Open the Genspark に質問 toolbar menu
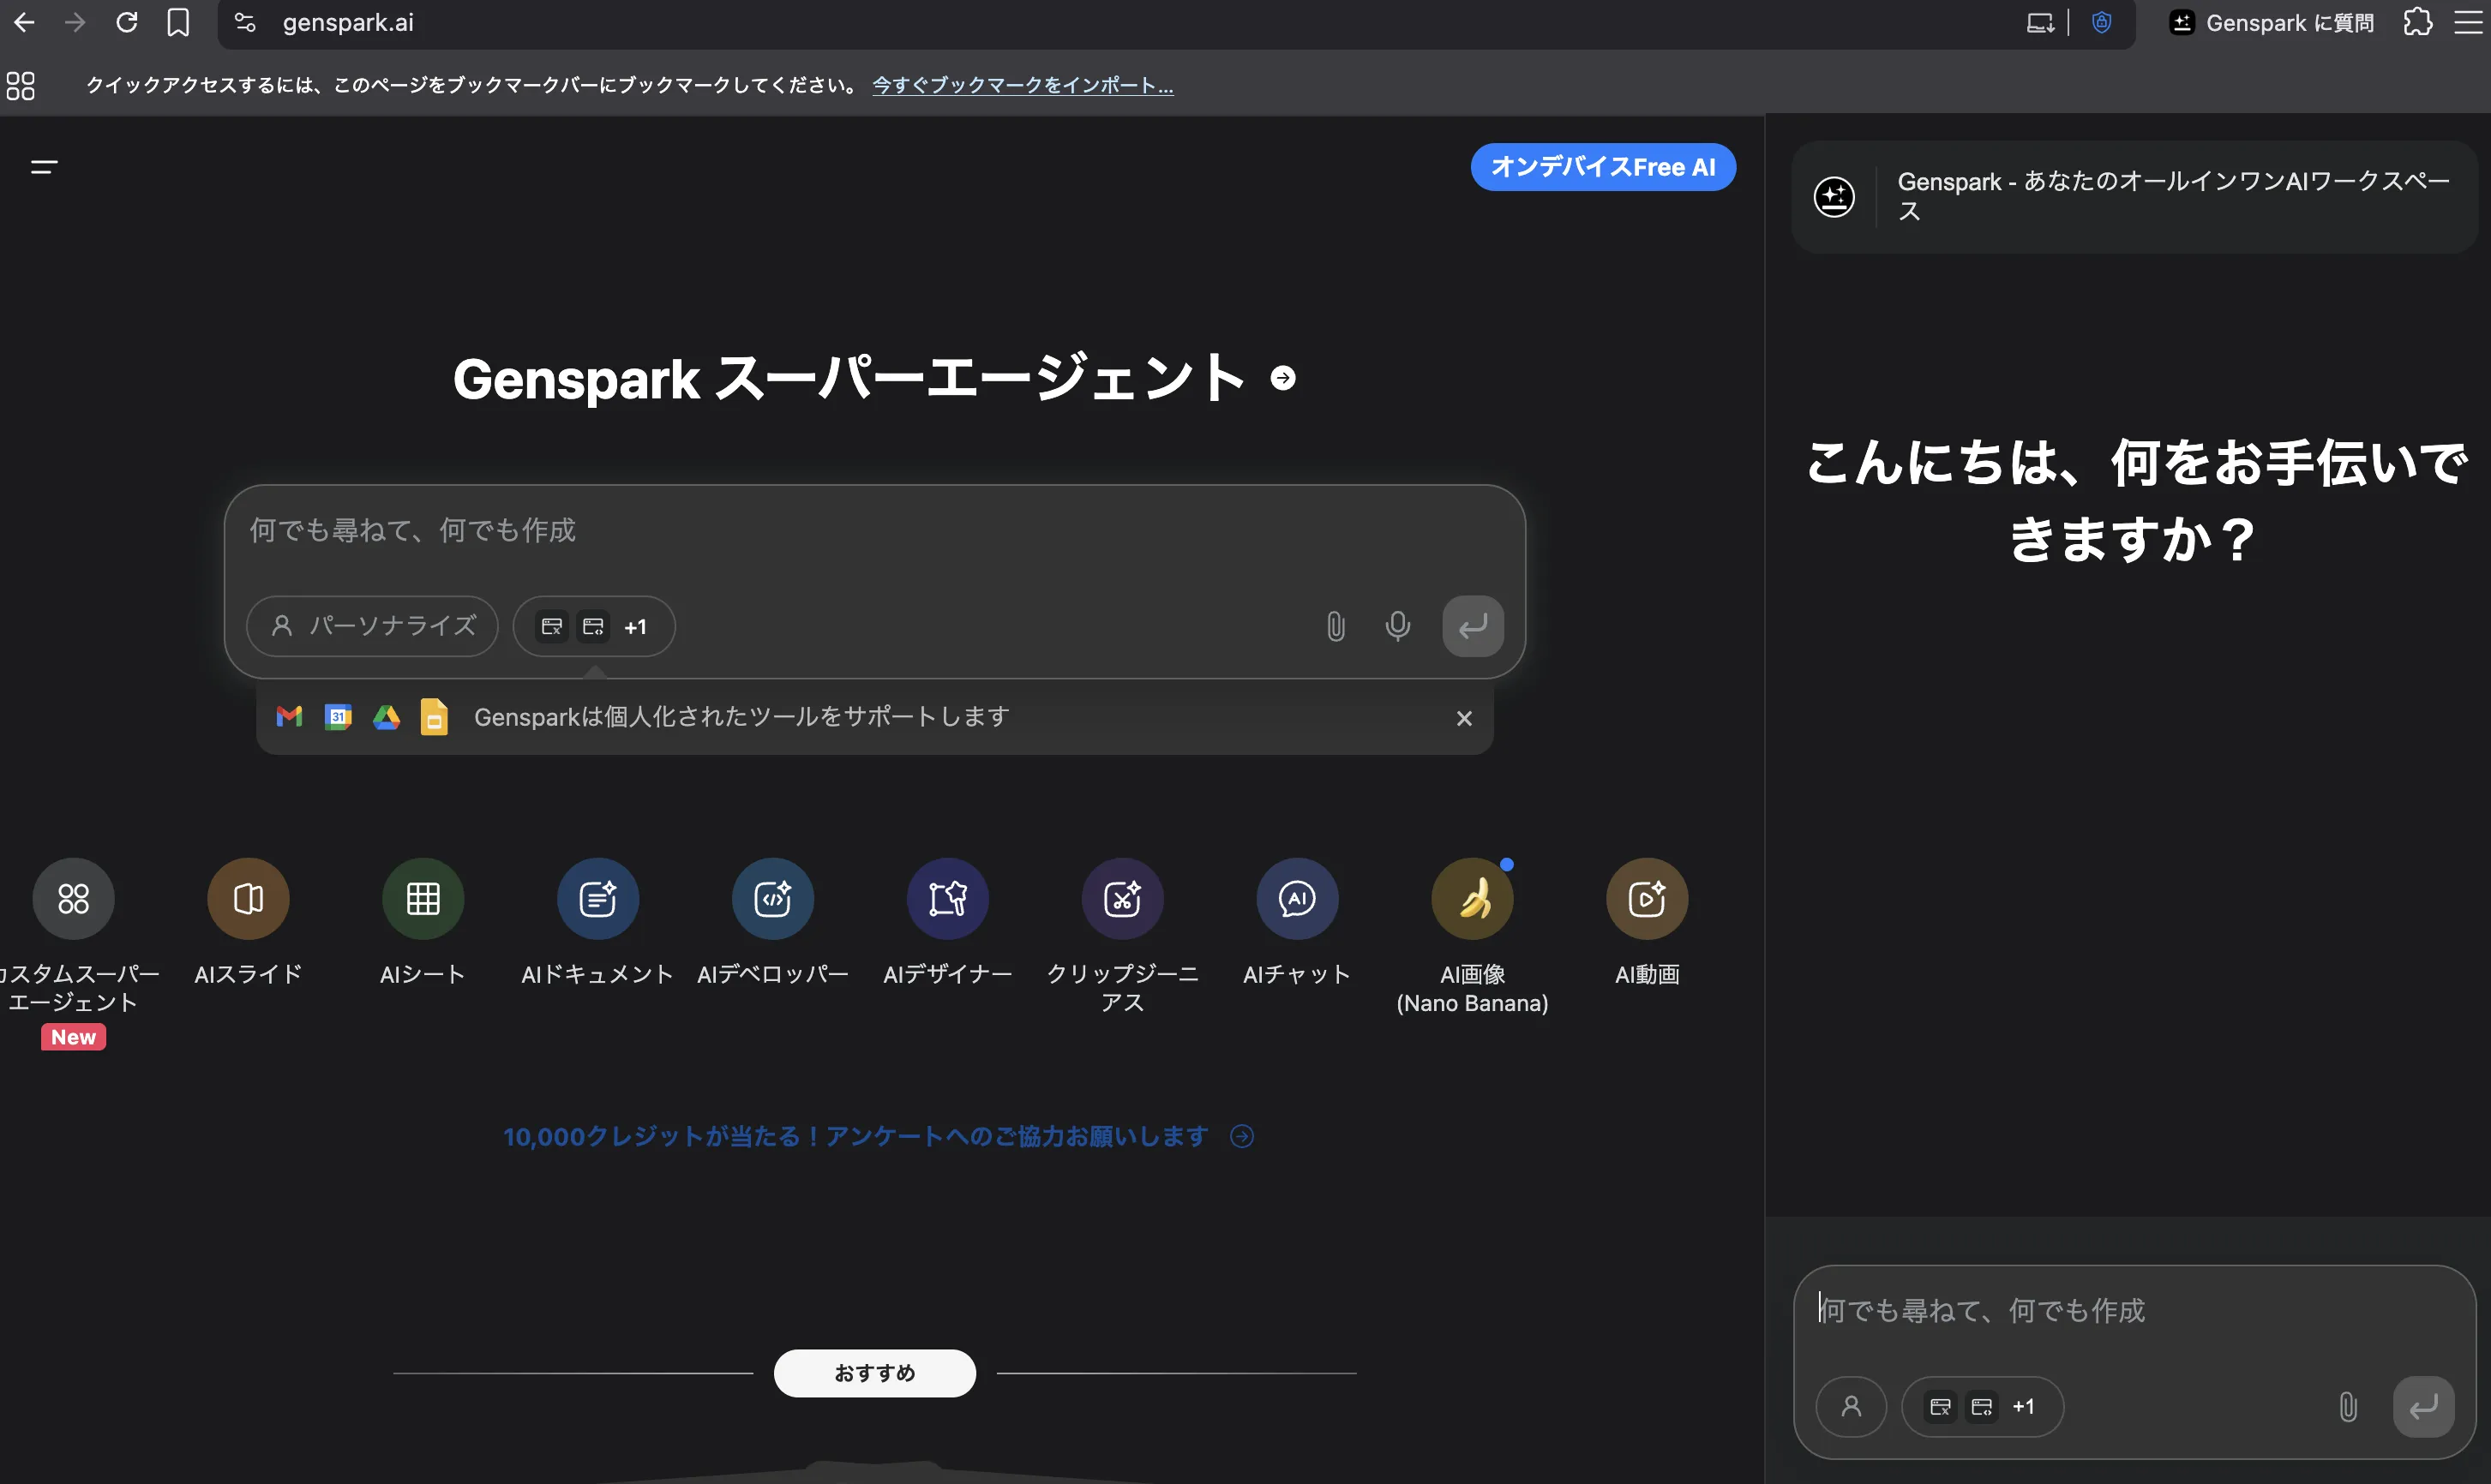The image size is (2491, 1484). coord(2269,22)
